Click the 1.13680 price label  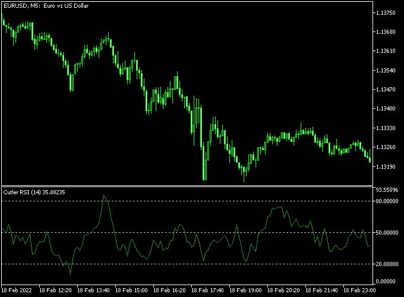[386, 32]
